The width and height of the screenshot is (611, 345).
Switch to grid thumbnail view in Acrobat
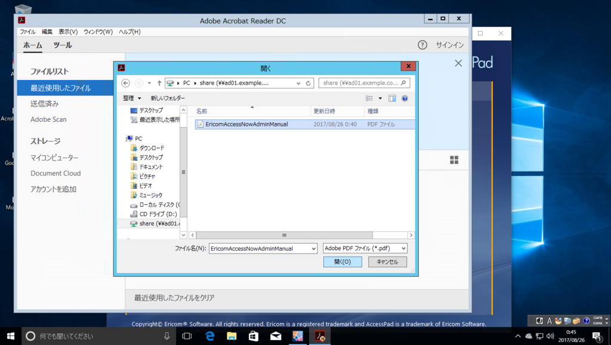coord(454,160)
